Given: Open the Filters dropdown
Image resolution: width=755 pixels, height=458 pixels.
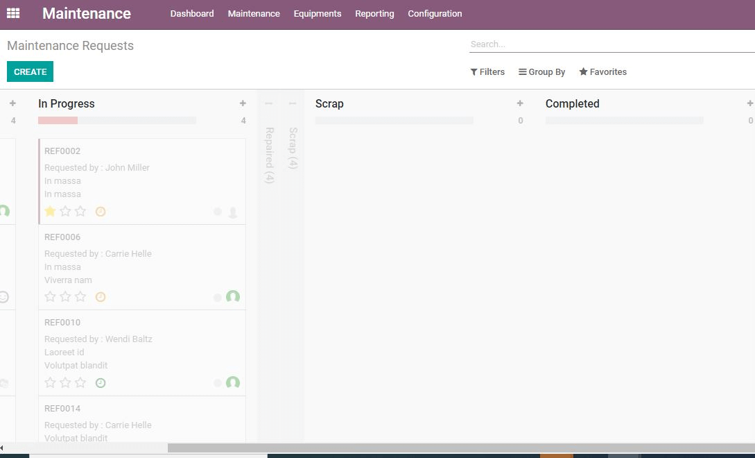Looking at the screenshot, I should (x=487, y=72).
